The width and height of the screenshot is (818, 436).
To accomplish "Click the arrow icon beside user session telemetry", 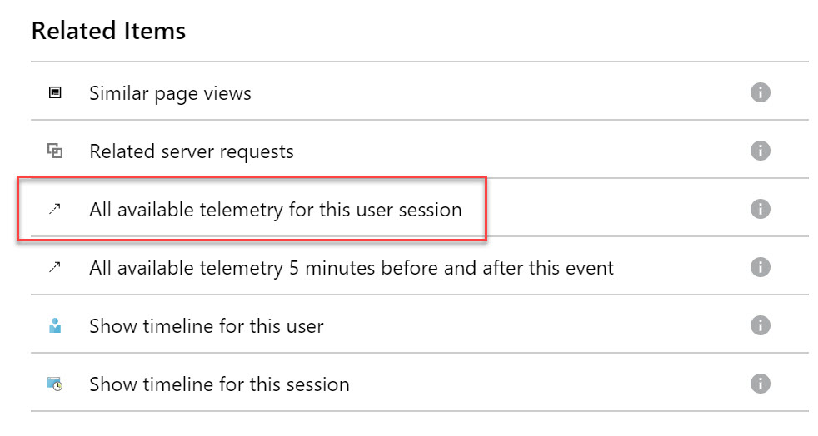I will click(55, 210).
